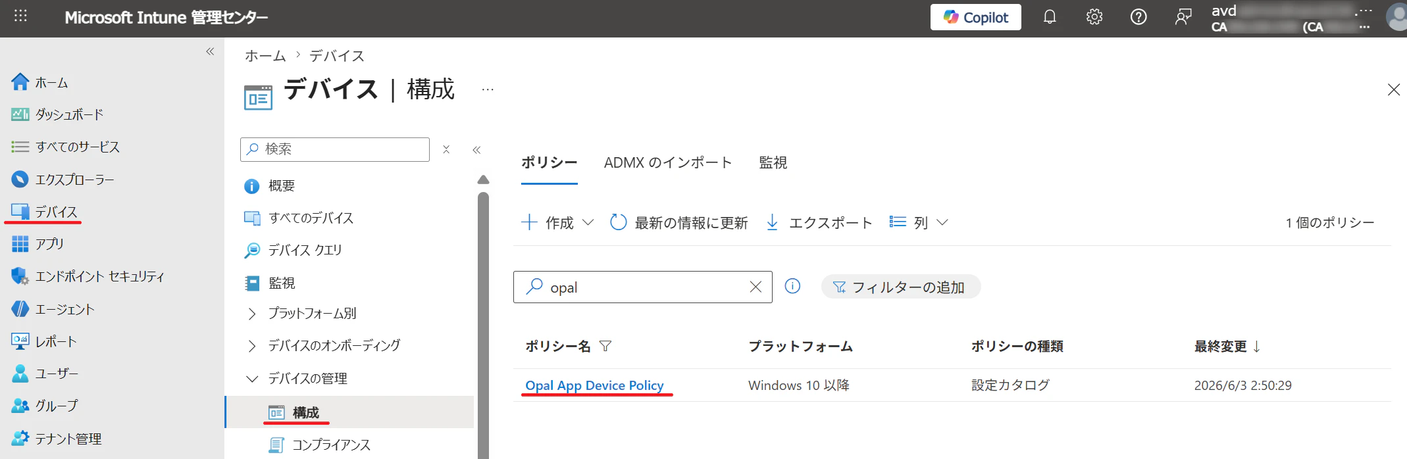Switch to the 監視 tab
Image resolution: width=1407 pixels, height=459 pixels.
[773, 162]
